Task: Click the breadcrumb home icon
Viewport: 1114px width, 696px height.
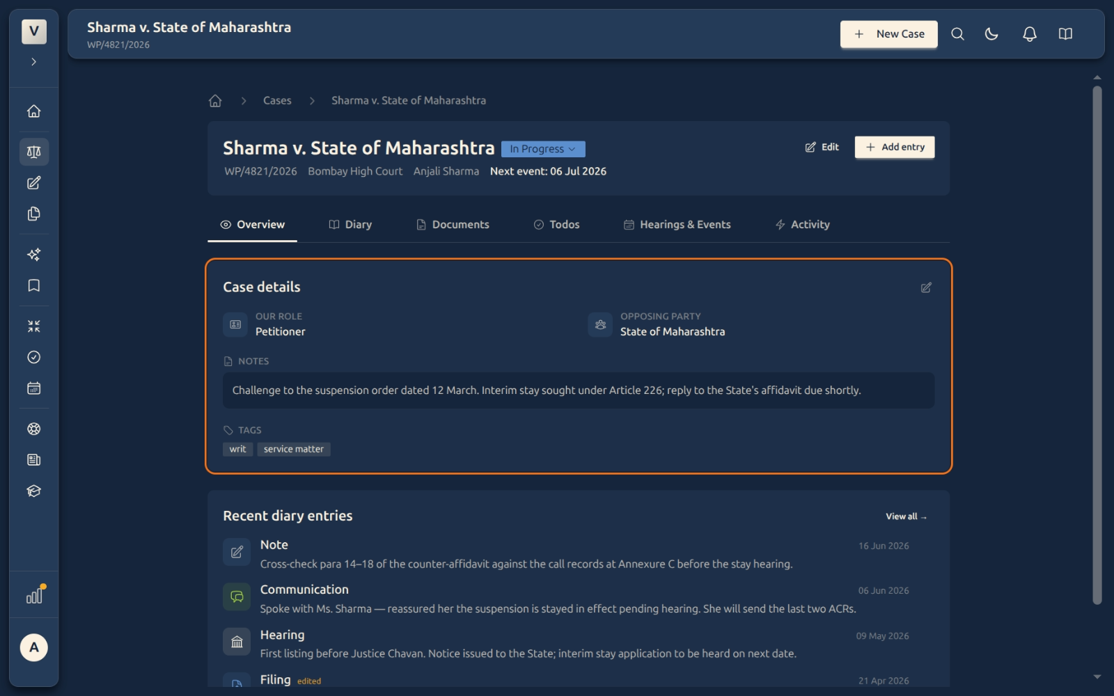Action: click(215, 101)
